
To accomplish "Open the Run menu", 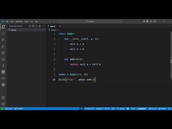I will pos(37,21).
